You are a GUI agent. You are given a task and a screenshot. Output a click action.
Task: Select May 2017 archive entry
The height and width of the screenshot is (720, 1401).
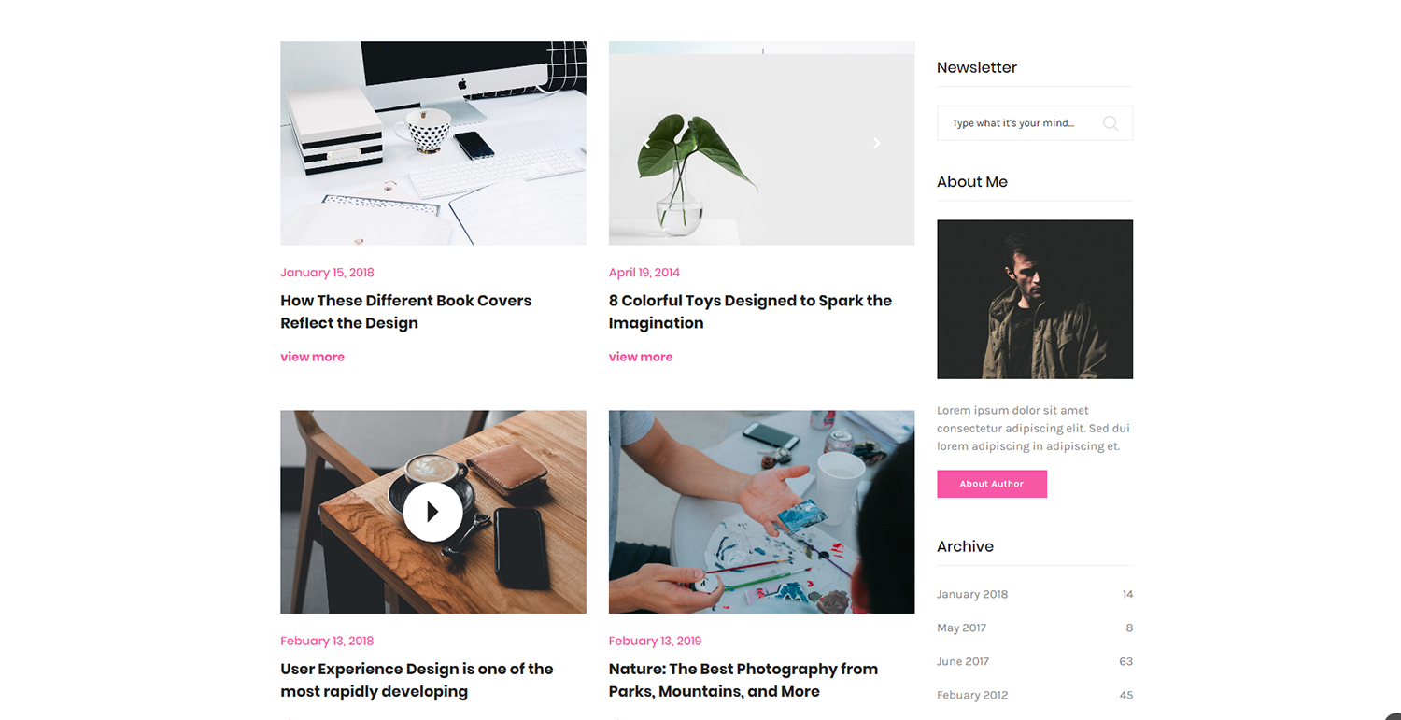(1035, 628)
